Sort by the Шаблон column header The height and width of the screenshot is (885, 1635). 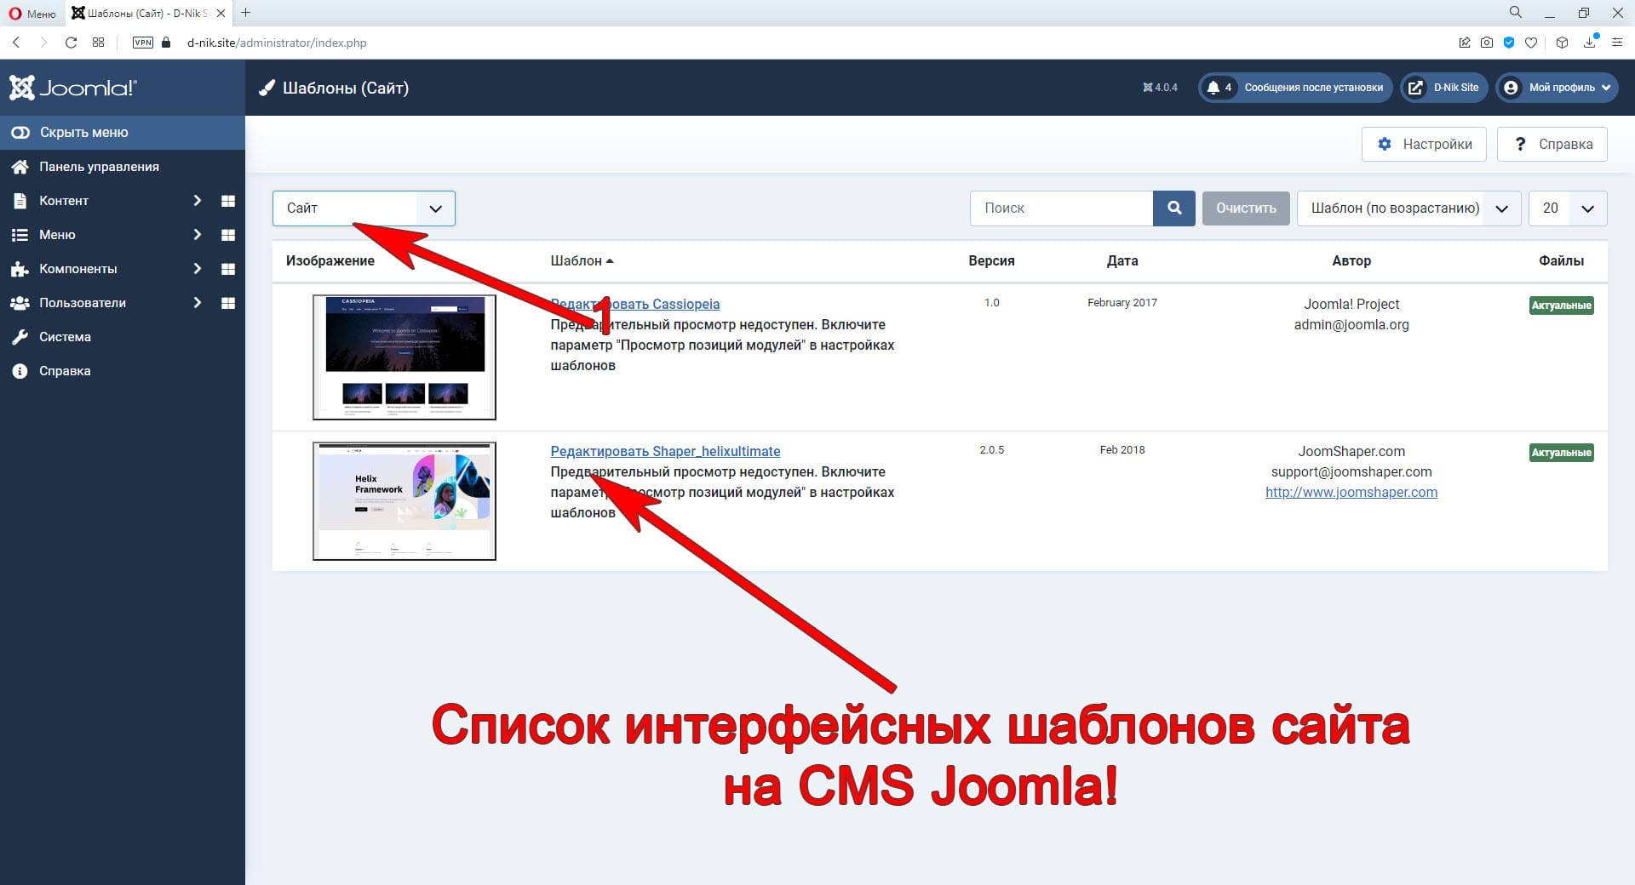tap(582, 261)
